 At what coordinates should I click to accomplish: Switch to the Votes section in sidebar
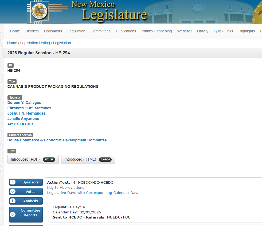[x=26, y=191]
